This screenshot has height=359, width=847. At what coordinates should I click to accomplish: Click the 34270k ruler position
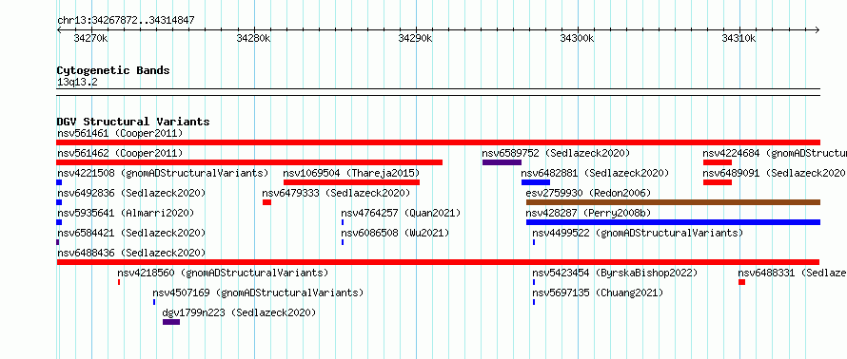point(90,38)
